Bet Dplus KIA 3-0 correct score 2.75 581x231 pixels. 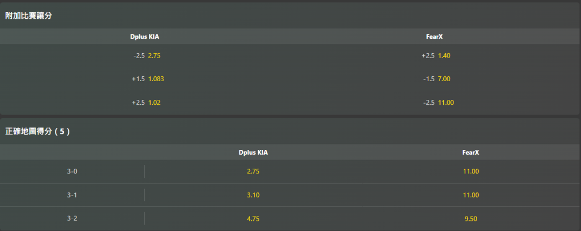(253, 171)
